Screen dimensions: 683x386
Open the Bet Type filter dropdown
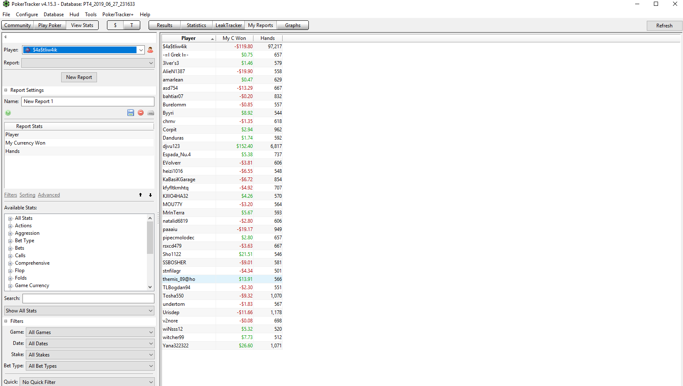point(90,366)
